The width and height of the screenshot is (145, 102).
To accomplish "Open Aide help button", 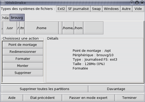I will tap(12, 98).
